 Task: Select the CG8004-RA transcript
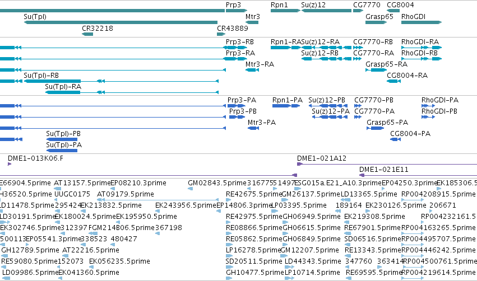393,81
